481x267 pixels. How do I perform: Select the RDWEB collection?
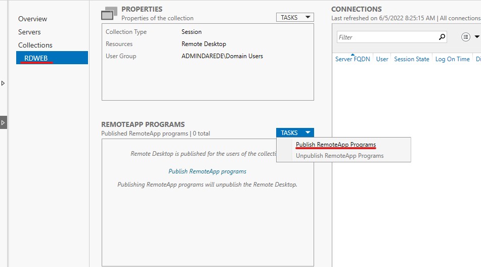click(52, 58)
